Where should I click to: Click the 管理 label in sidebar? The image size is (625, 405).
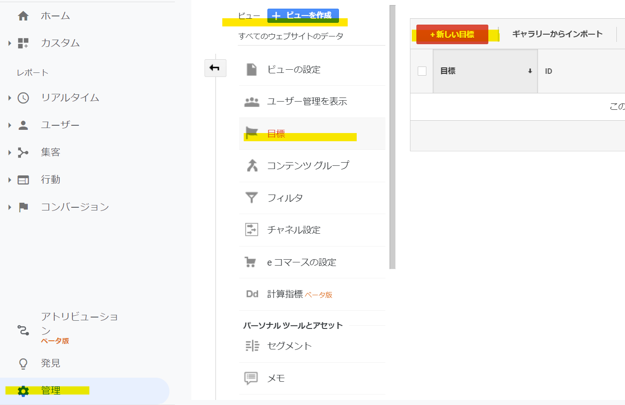coord(51,390)
